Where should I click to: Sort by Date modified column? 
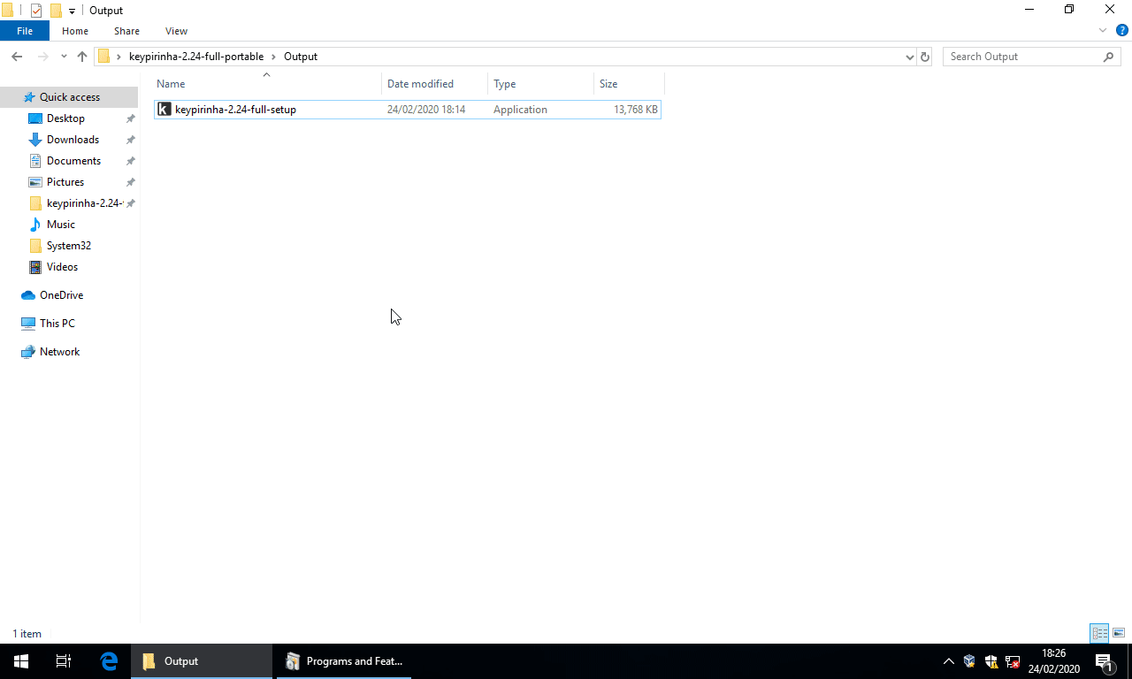coord(434,84)
